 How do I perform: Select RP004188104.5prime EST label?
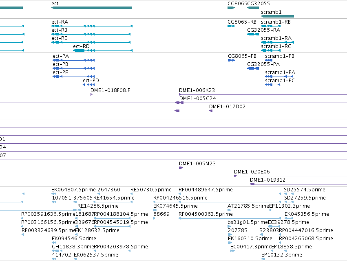121,214
